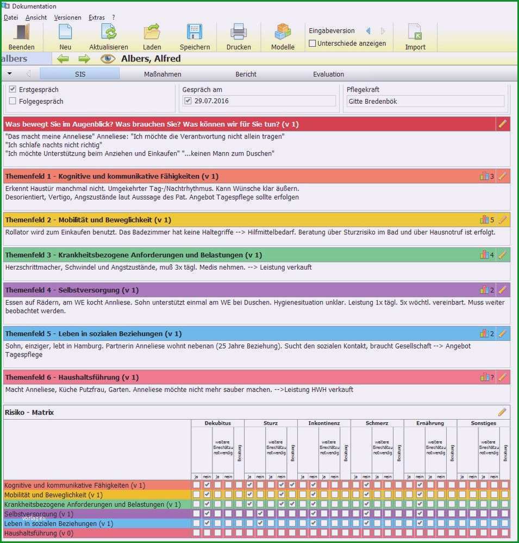Viewport: 519px width, 543px height.
Task: Edit Themenfeld 6 Haushaltsführung pencil icon
Action: 502,377
